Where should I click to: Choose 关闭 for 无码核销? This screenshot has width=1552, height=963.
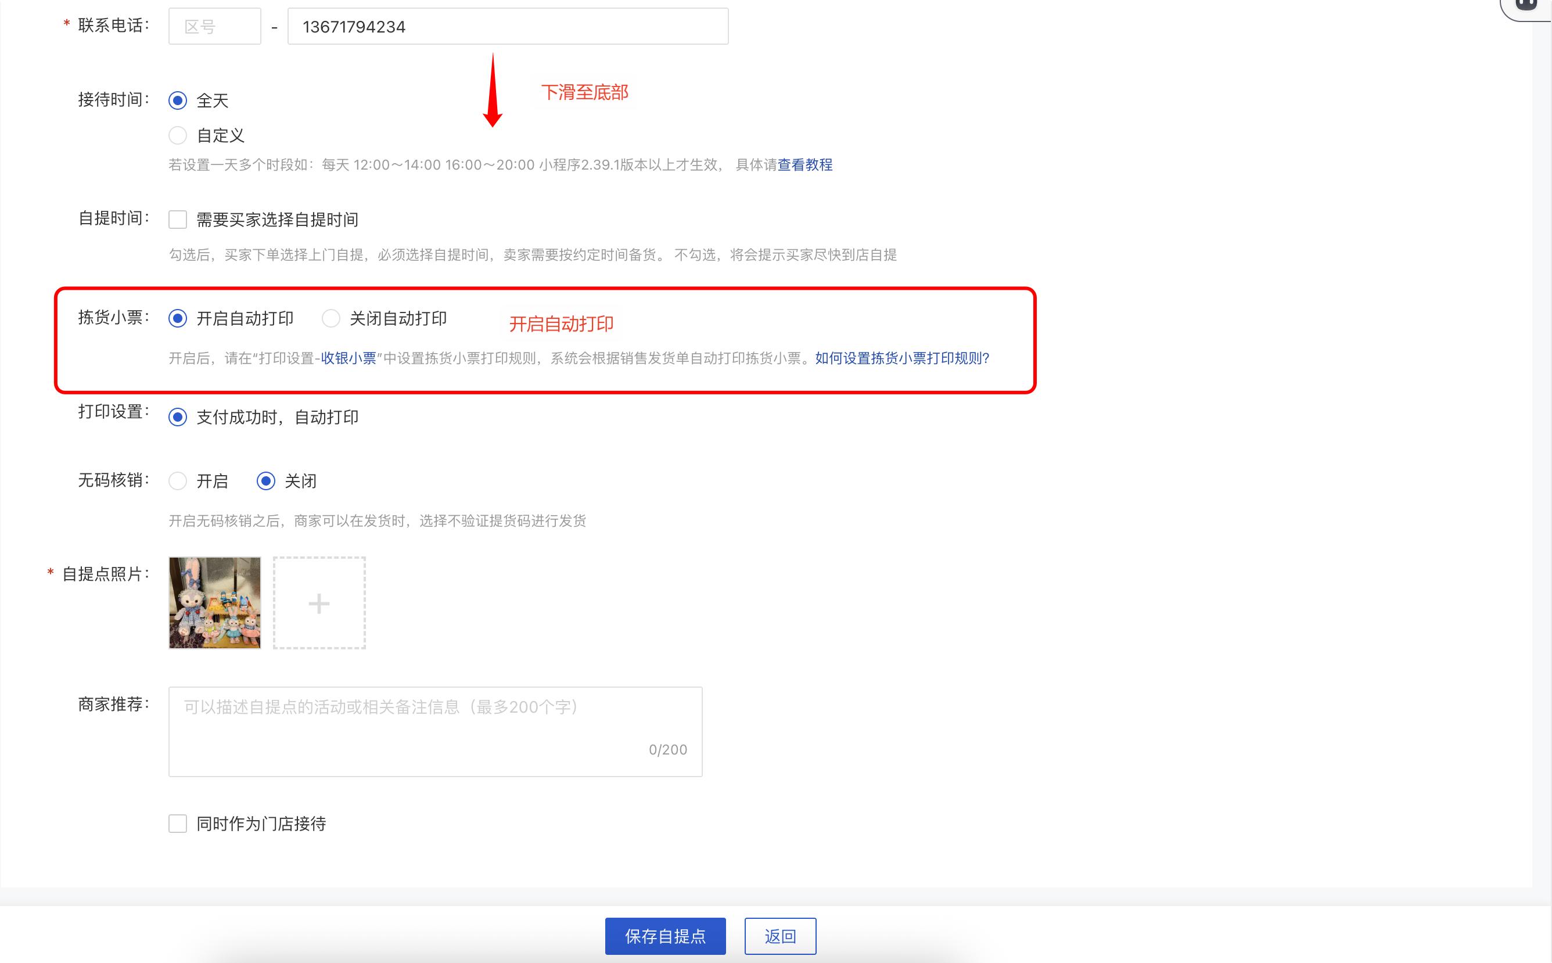(265, 481)
